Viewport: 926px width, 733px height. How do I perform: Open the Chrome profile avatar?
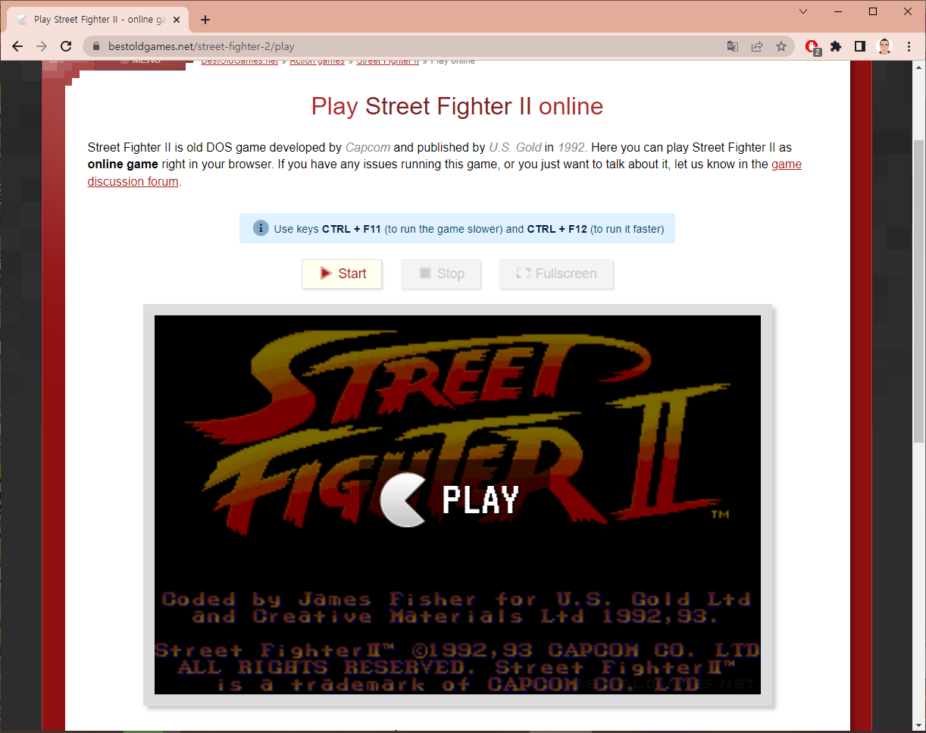(884, 46)
